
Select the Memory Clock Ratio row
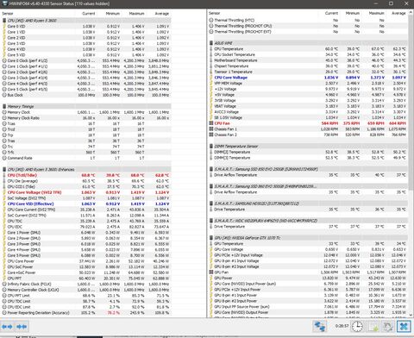(86, 118)
